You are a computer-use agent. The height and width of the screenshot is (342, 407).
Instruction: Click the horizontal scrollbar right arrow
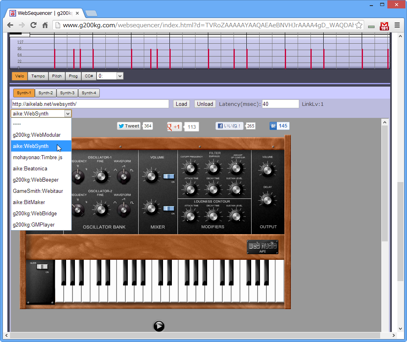click(x=393, y=335)
